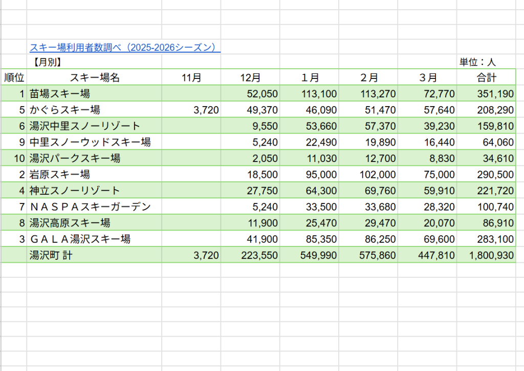Click the 湯沢中里スノーリゾート cell
The image size is (524, 371).
pyautogui.click(x=84, y=126)
